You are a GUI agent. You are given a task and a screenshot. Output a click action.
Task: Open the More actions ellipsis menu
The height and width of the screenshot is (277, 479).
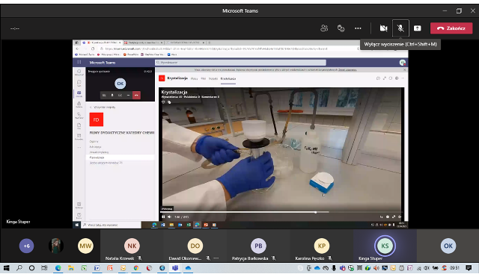(358, 28)
